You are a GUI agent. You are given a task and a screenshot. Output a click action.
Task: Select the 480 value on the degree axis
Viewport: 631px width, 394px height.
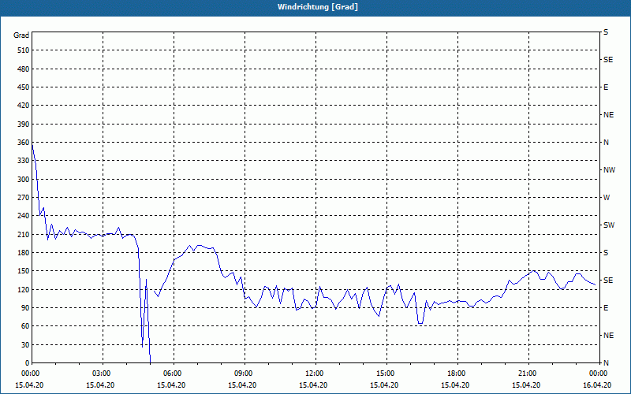24,69
